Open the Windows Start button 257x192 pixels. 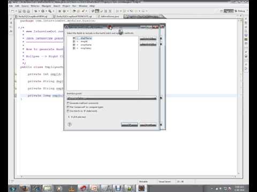pyautogui.click(x=13, y=188)
